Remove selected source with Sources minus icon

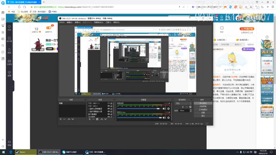[93, 119]
